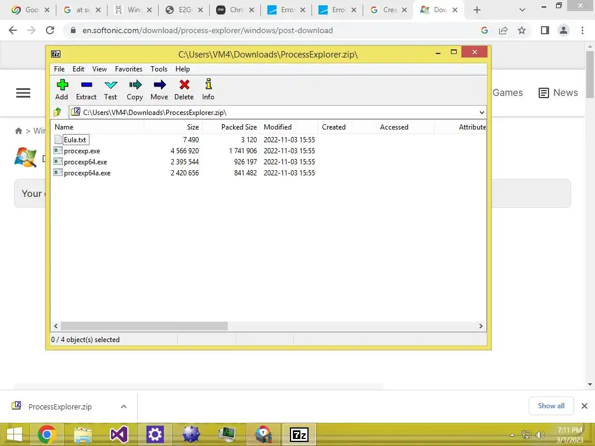Click the Softonic home breadcrumb icon
This screenshot has width=595, height=446.
(x=18, y=131)
